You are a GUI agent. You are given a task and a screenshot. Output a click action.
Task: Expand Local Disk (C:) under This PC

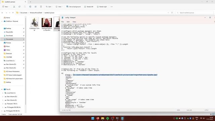[x=3, y=93]
